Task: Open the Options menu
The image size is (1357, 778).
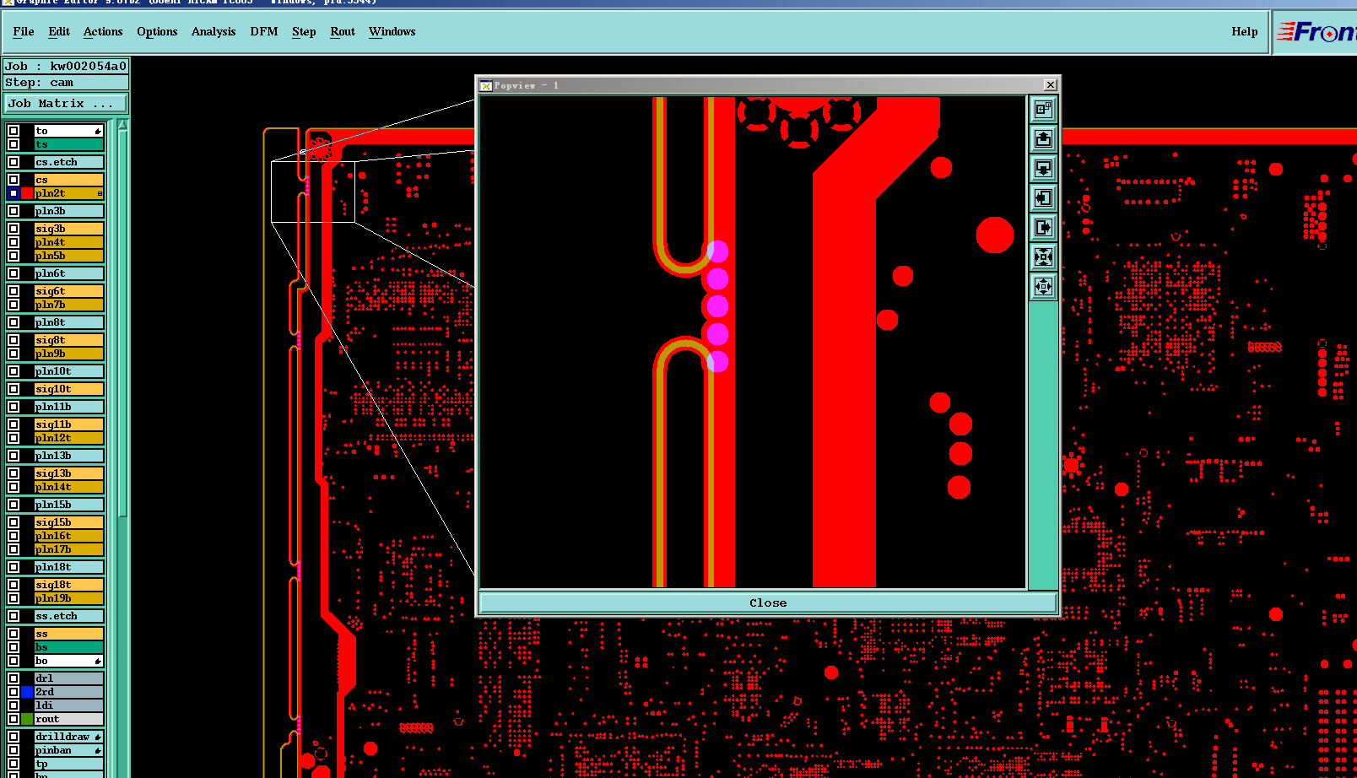Action: click(x=157, y=32)
